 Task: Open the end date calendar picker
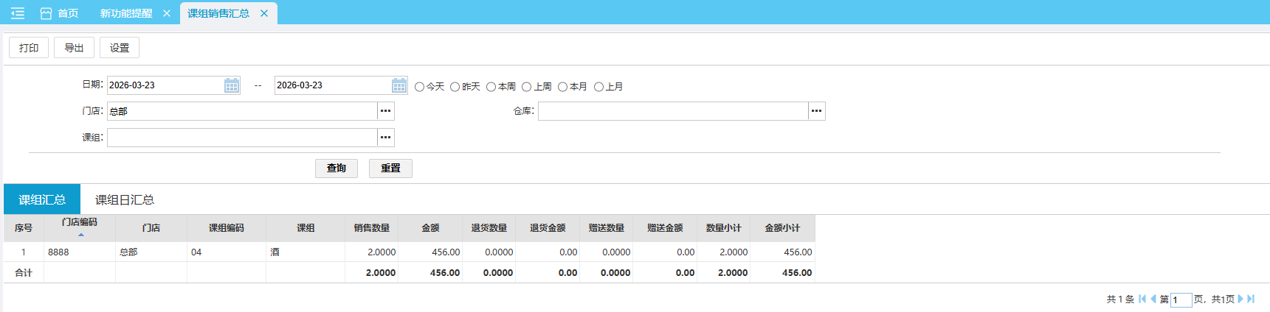click(x=399, y=85)
